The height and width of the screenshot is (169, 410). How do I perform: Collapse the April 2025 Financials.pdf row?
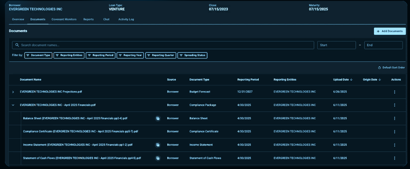[13, 105]
